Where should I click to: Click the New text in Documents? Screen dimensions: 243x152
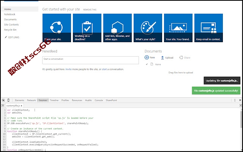tap(152, 57)
